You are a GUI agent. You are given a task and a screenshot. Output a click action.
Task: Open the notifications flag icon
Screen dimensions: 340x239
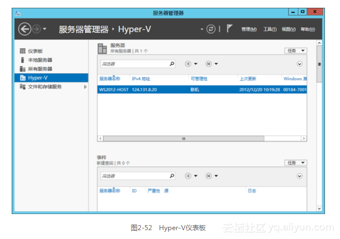pos(229,28)
